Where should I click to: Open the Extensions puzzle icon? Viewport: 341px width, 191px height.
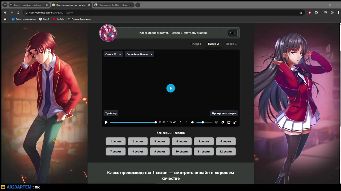point(316,12)
